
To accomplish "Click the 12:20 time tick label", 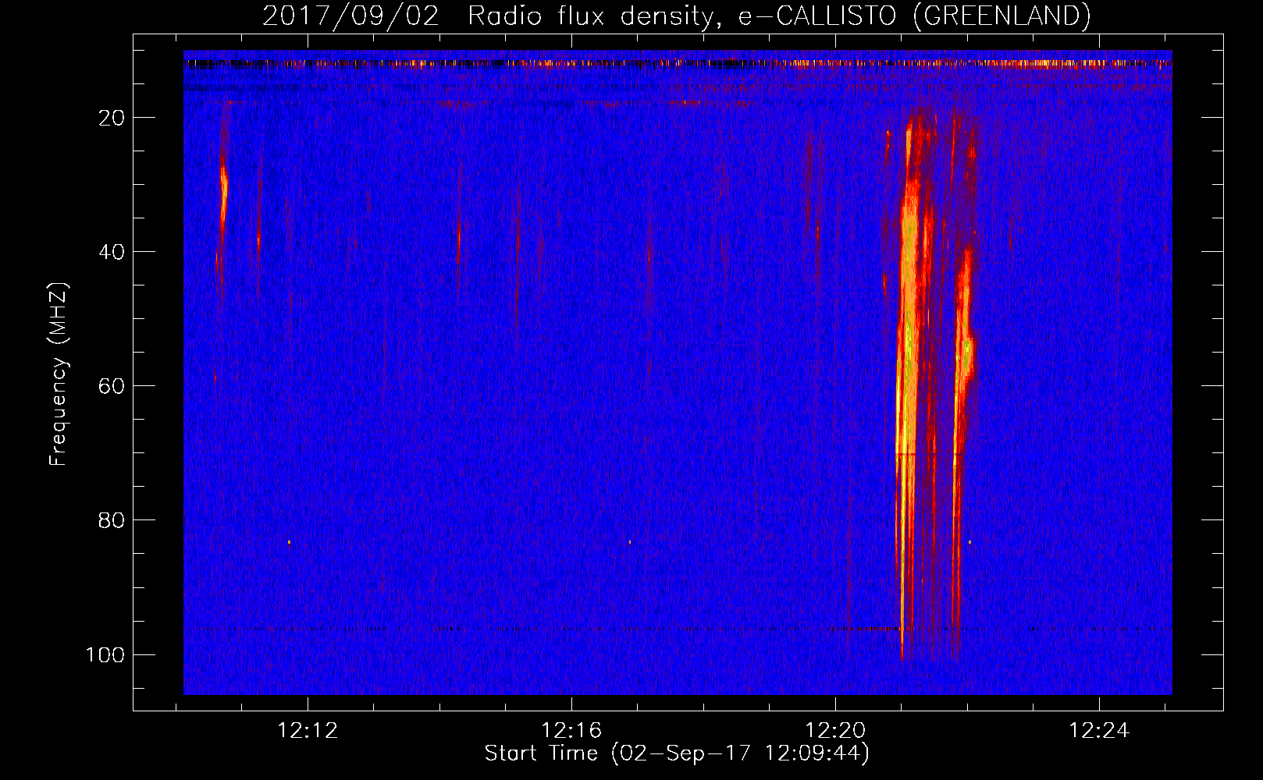I will click(x=835, y=731).
